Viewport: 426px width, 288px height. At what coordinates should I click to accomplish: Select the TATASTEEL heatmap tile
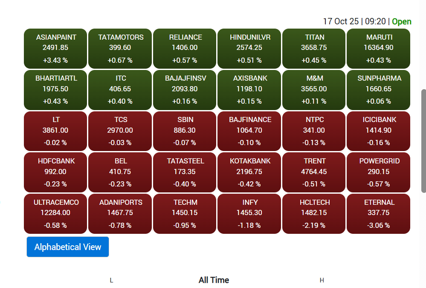pyautogui.click(x=185, y=172)
